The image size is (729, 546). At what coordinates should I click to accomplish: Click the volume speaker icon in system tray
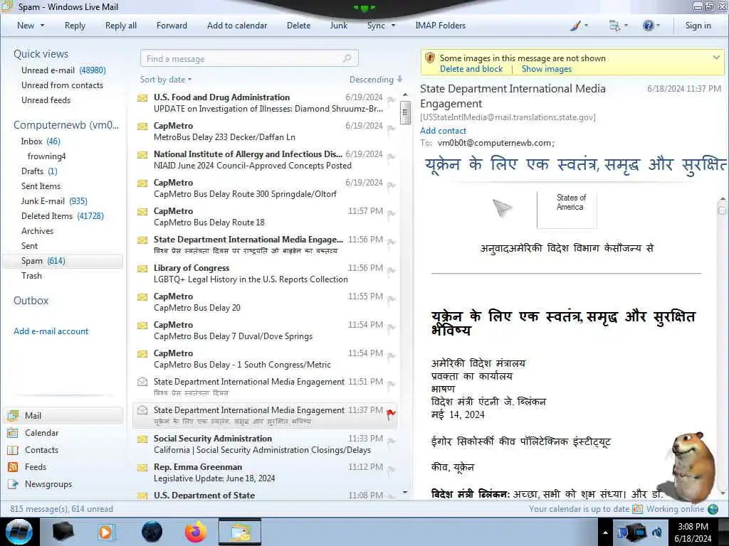click(657, 532)
